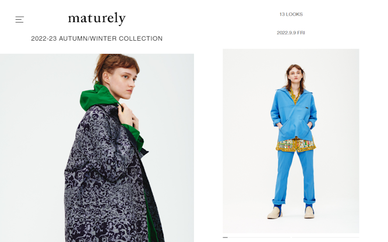Screen dimensions: 388x242
Task: Click the 2022.9.9 FRI date text
Action: 291,33
